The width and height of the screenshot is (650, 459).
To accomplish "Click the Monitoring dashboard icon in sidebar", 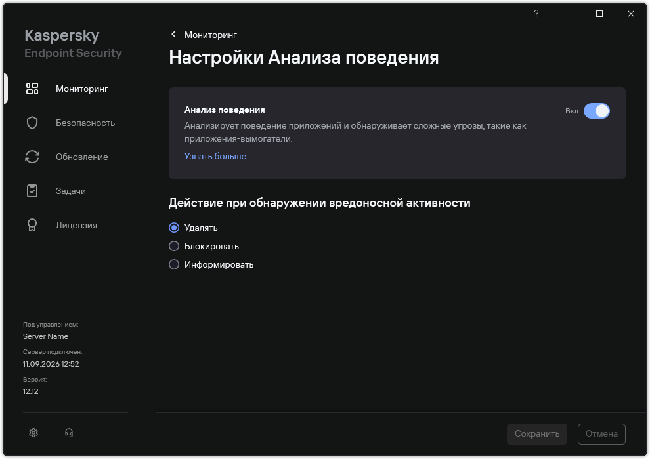I will tap(32, 89).
